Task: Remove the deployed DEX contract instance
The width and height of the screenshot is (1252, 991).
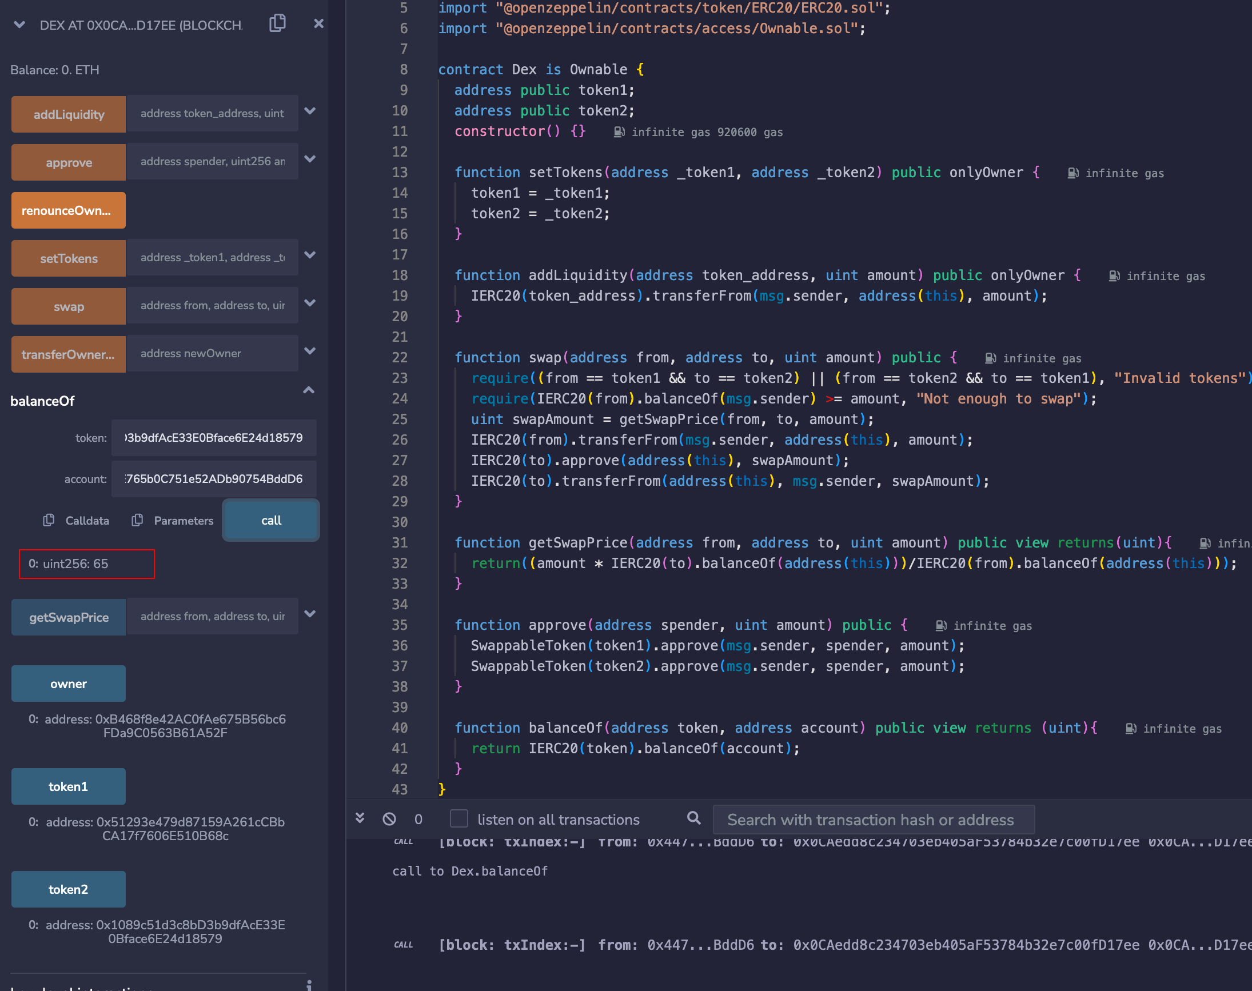Action: (318, 24)
